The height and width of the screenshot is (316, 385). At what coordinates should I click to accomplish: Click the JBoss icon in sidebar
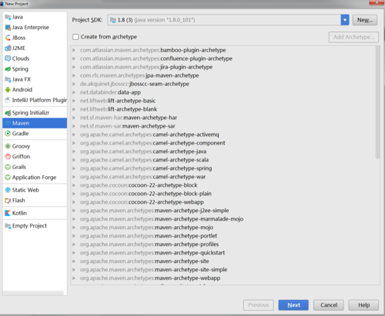click(x=8, y=38)
